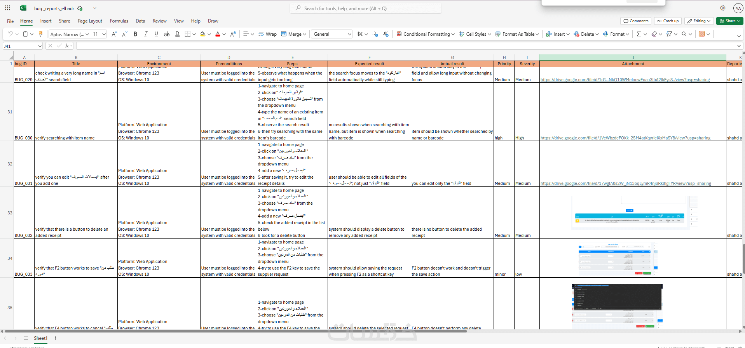The image size is (745, 348).
Task: Open the font name dropdown
Action: tap(87, 34)
